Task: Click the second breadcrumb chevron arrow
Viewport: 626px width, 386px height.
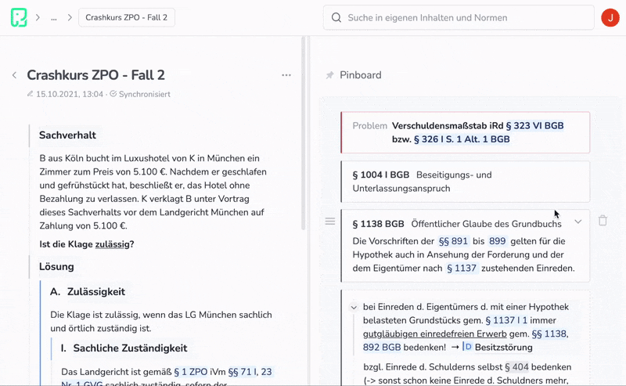Action: point(70,17)
